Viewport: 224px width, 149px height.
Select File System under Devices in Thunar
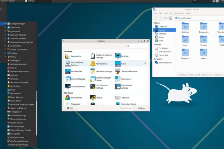(x=164, y=48)
